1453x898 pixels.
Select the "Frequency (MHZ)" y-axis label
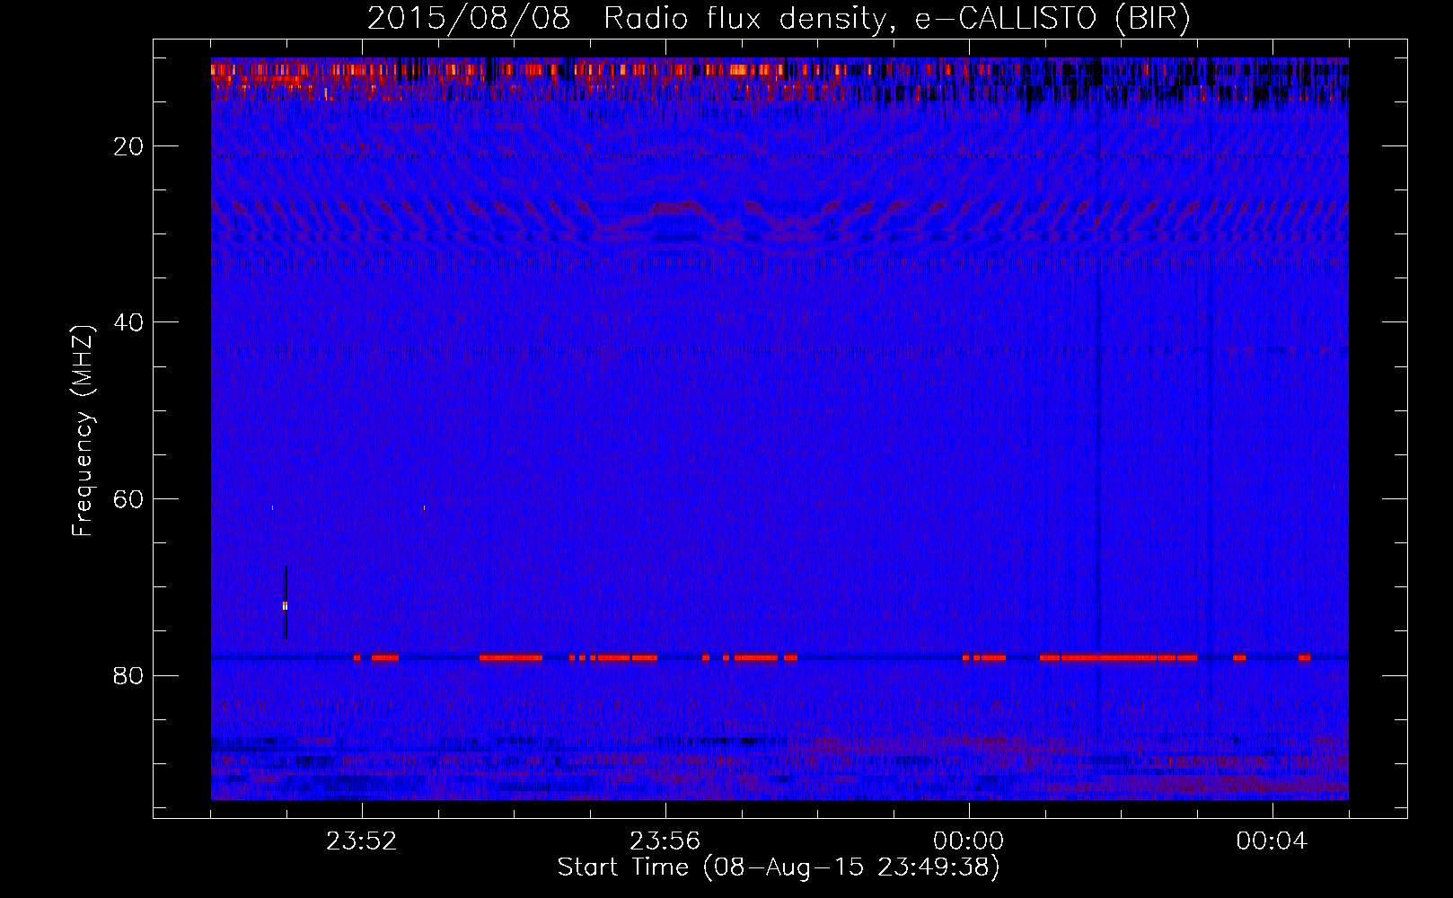tap(83, 431)
